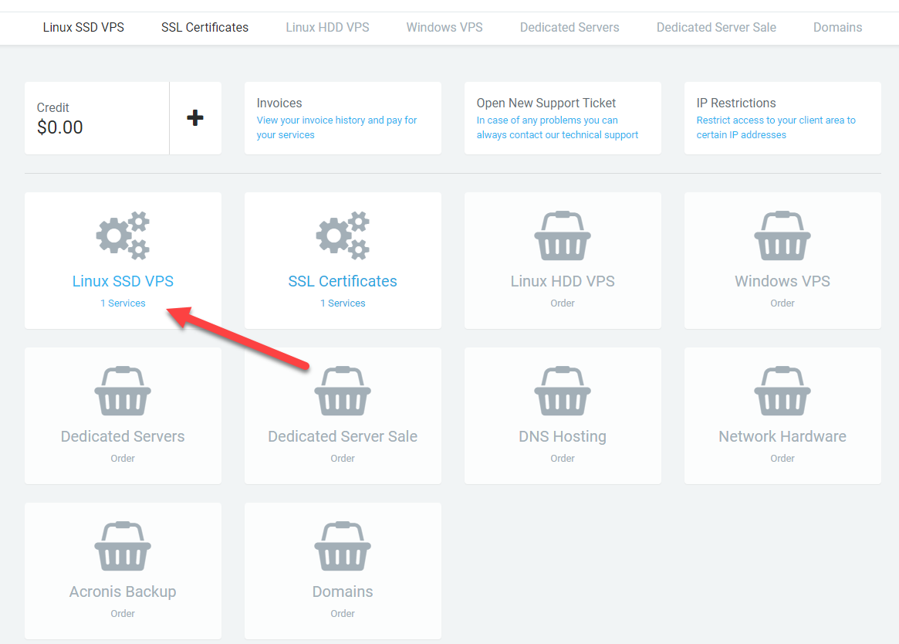Click the basket icon above Windows VPS
The image size is (899, 644).
pos(782,236)
